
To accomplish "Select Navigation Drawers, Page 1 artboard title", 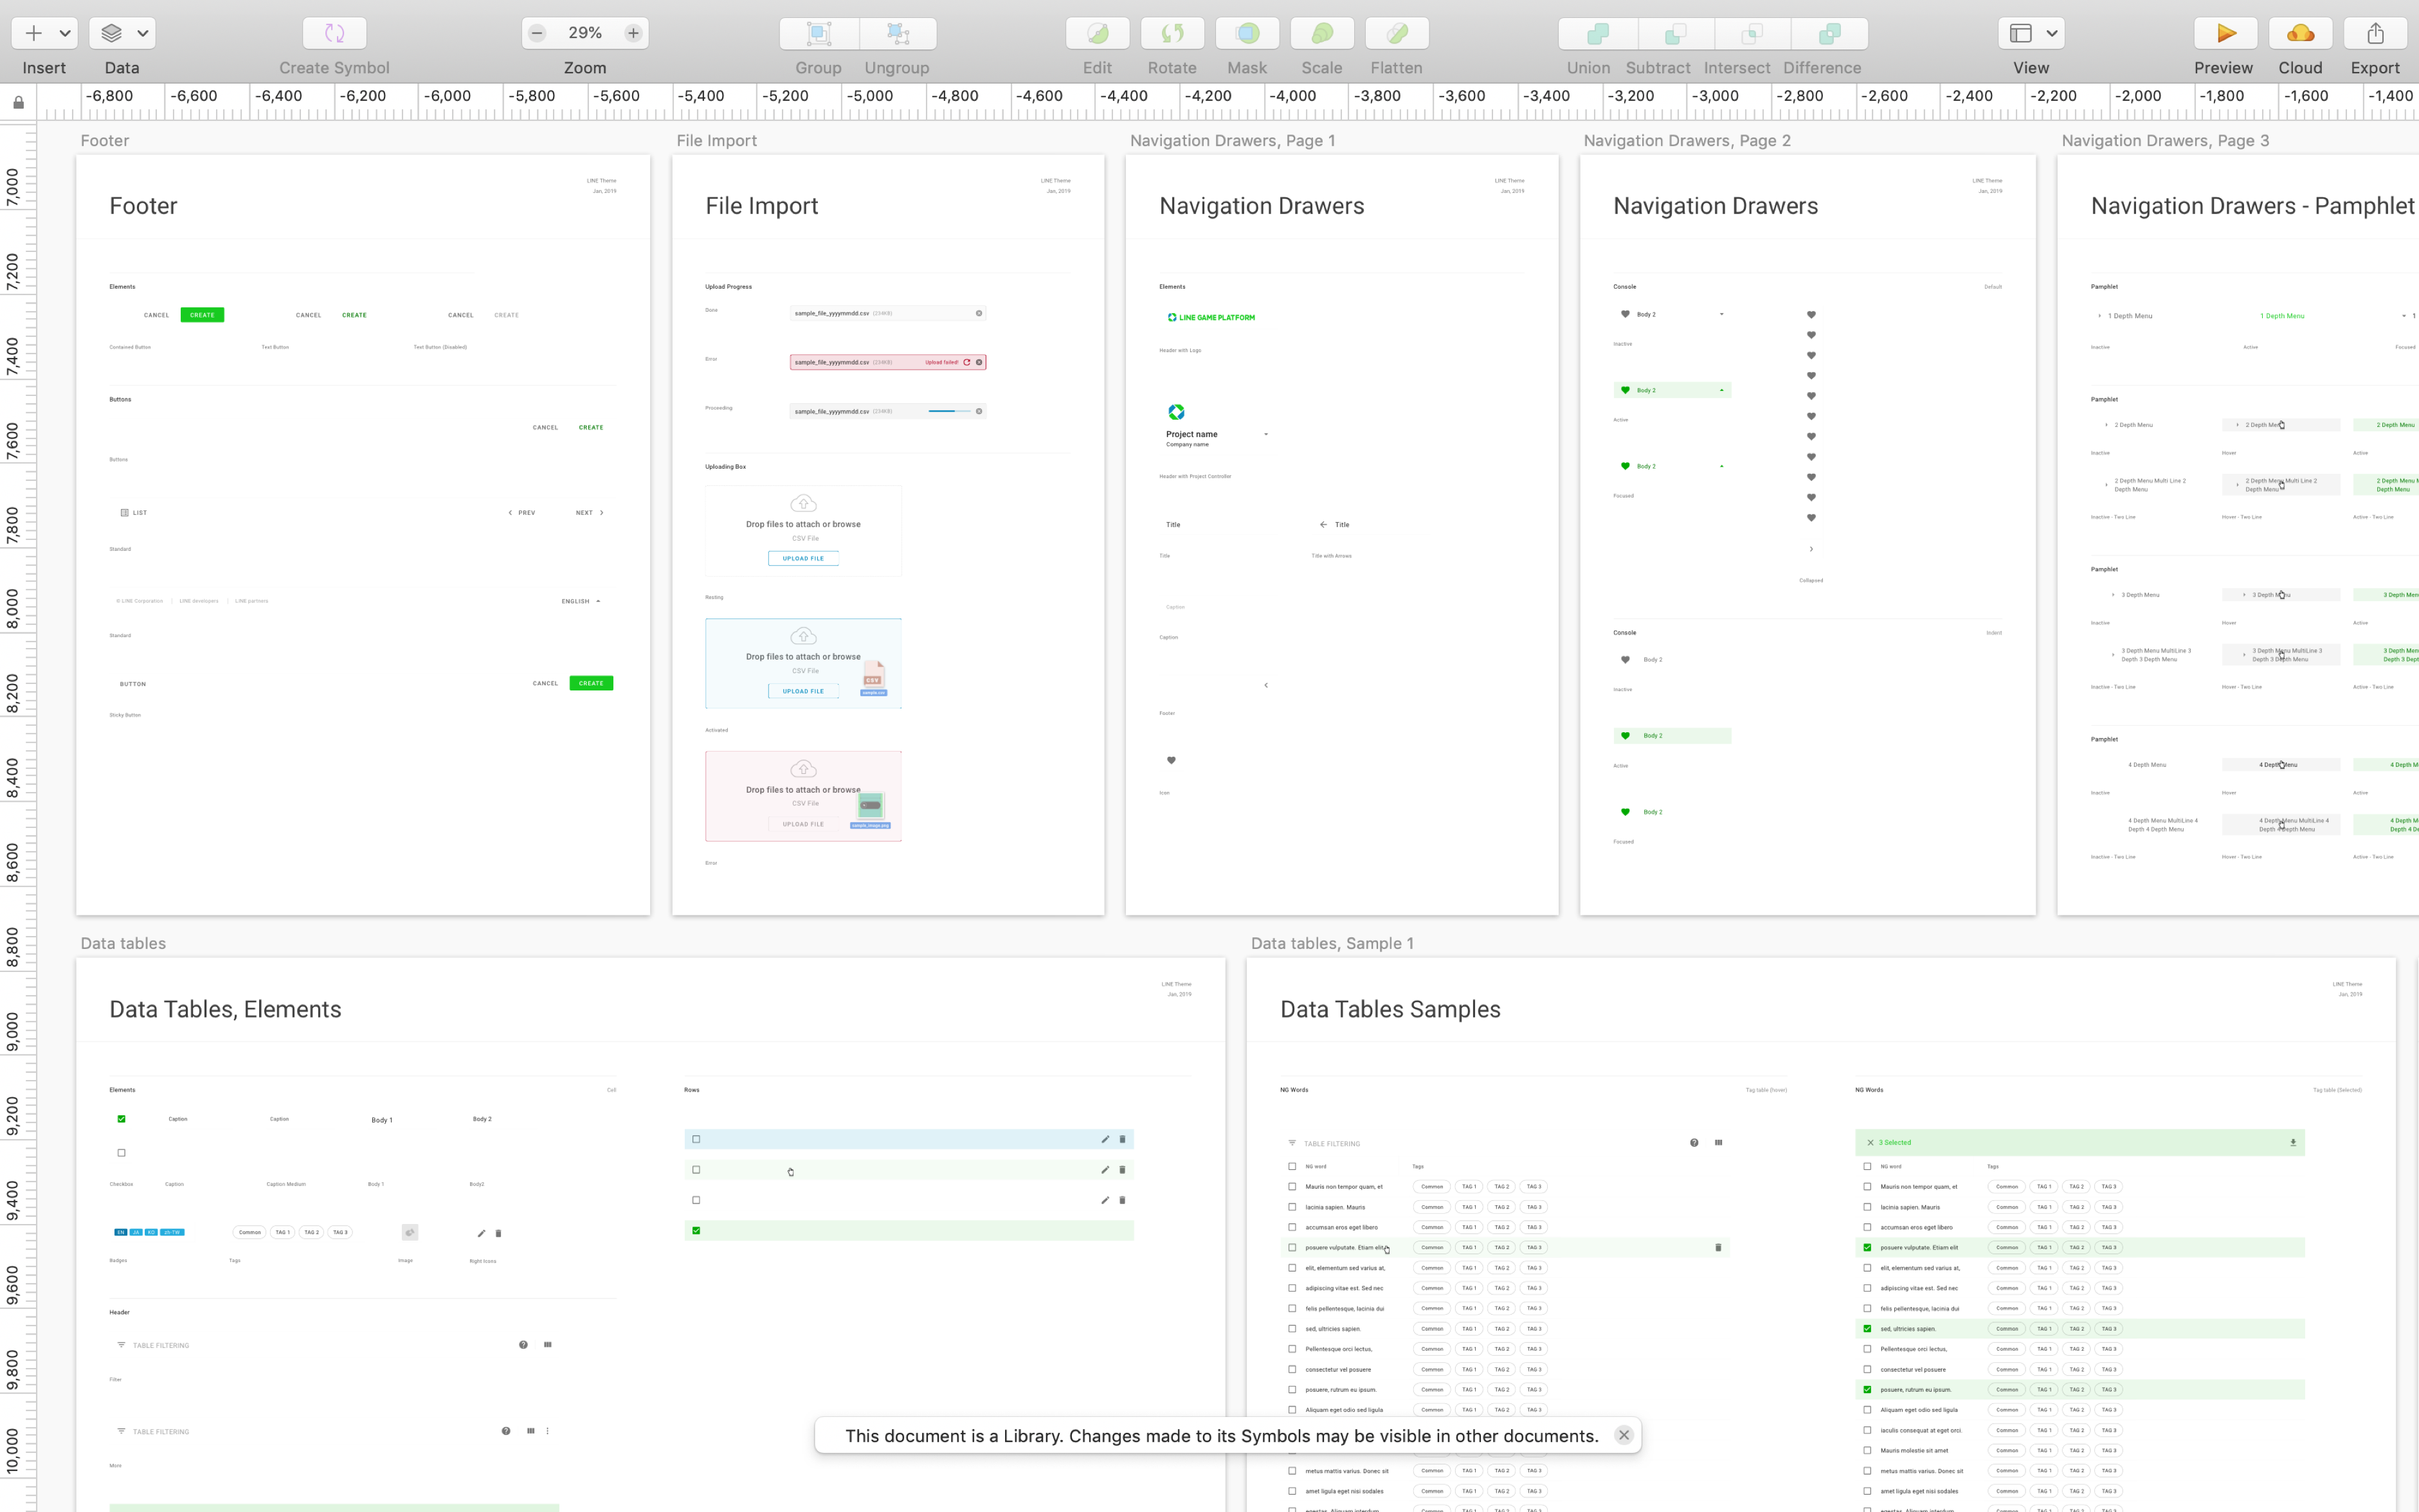I will [x=1232, y=140].
